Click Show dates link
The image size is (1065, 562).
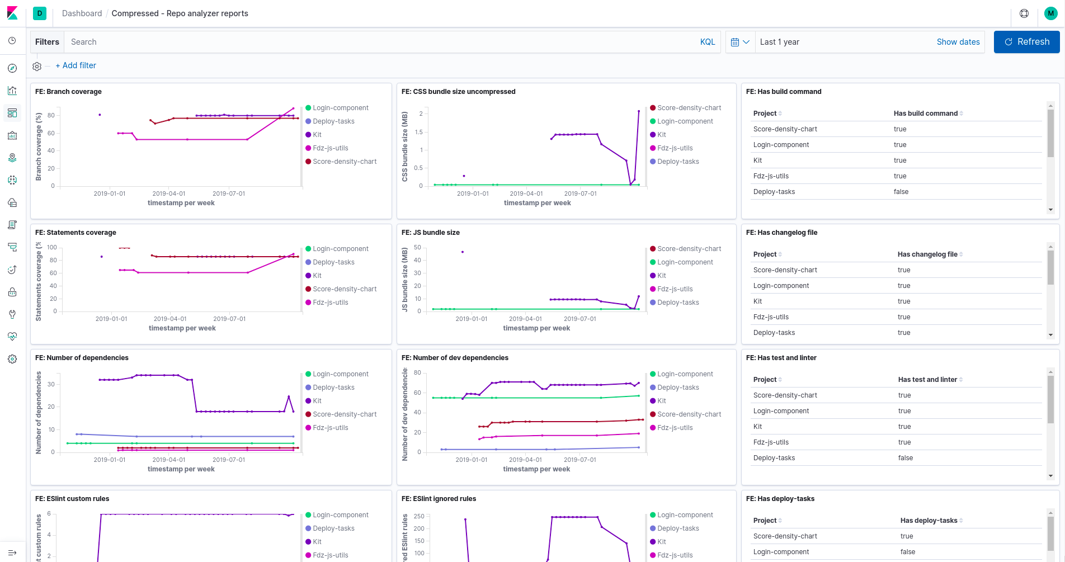[958, 42]
